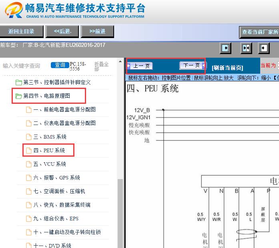Screen dimensions: 279x248
Task: Click page icon beside 六、报警、GPS 系统
Action: [29, 177]
